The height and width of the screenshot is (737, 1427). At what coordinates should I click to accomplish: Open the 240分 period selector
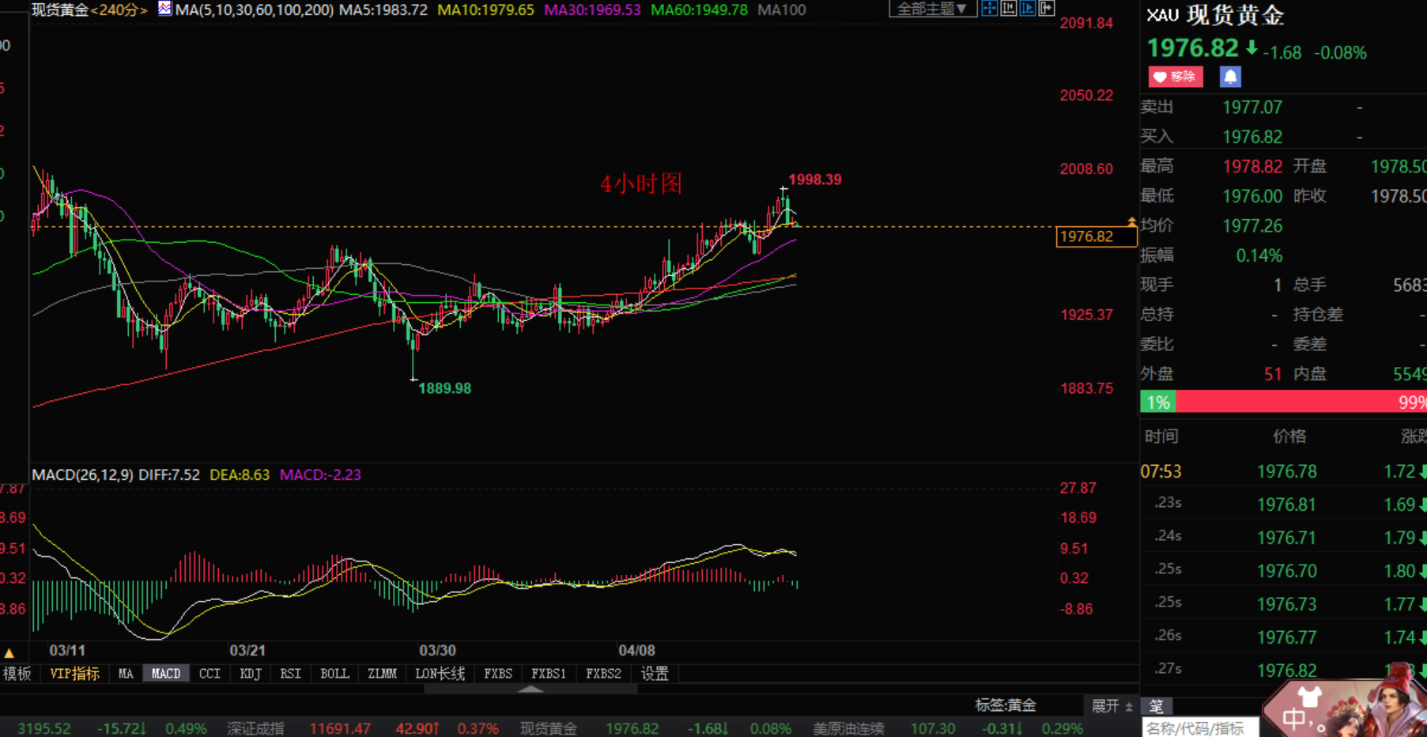[x=119, y=9]
